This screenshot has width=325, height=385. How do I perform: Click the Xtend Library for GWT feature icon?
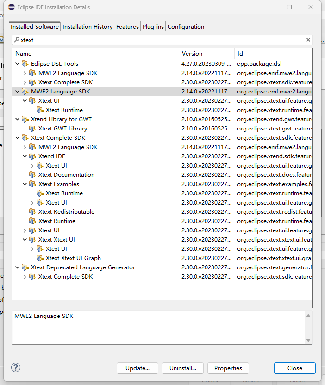pos(25,119)
